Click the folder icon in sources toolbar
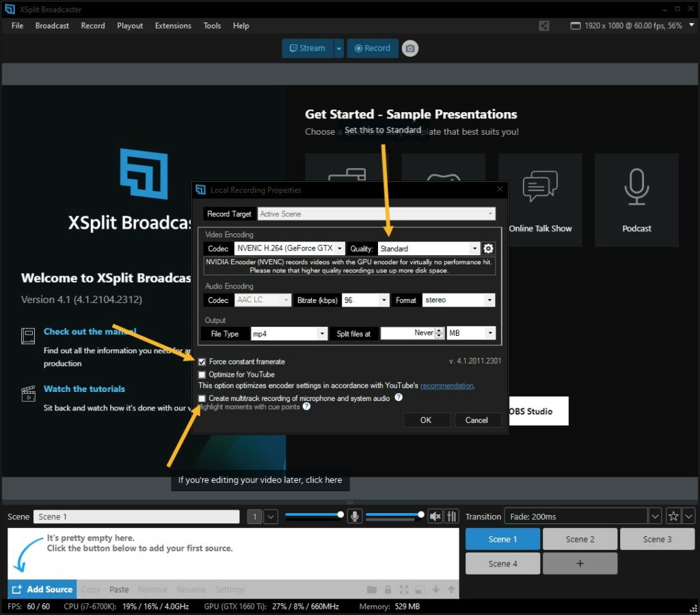 click(x=372, y=590)
